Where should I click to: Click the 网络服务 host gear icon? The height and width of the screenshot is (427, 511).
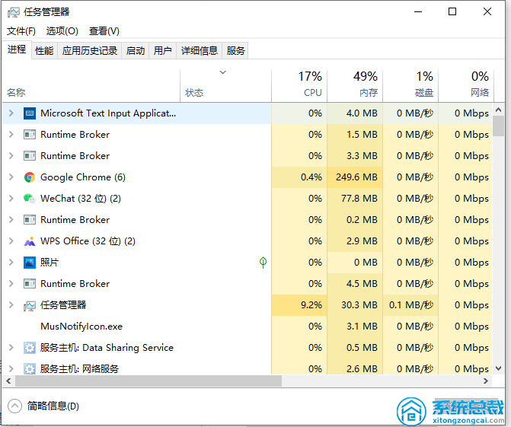coord(30,369)
